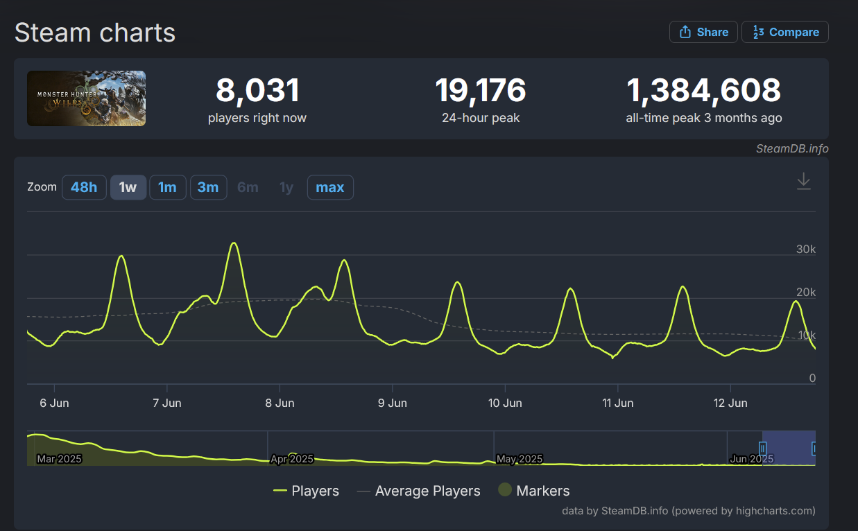Click the Monster Hunter Wilds game thumbnail
The image size is (858, 531).
86,98
